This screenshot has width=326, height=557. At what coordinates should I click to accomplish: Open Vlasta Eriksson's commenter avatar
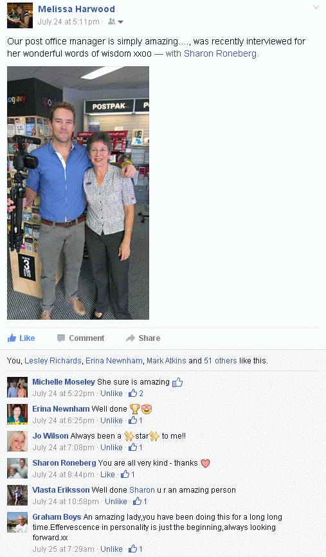(17, 495)
